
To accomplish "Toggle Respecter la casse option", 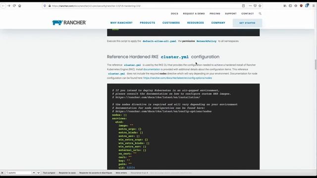I will tap(67, 173).
